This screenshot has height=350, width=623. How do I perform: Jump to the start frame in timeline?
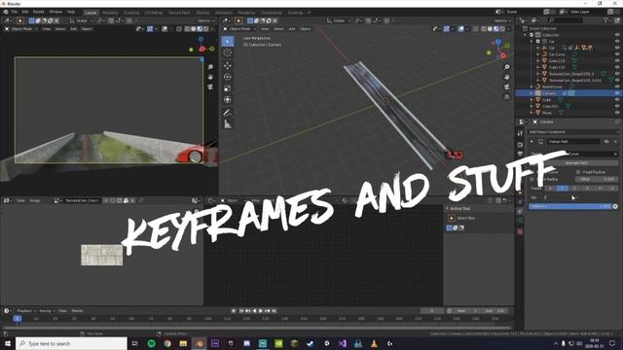[x=241, y=311]
